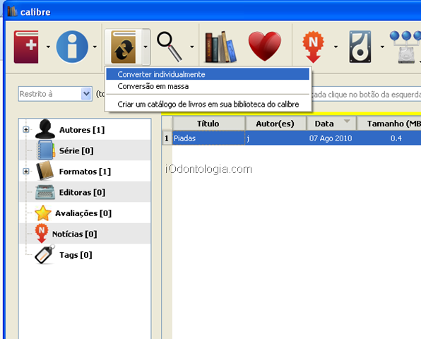This screenshot has width=421, height=339.
Task: Click the Formatos brown book icon
Action: pyautogui.click(x=45, y=171)
